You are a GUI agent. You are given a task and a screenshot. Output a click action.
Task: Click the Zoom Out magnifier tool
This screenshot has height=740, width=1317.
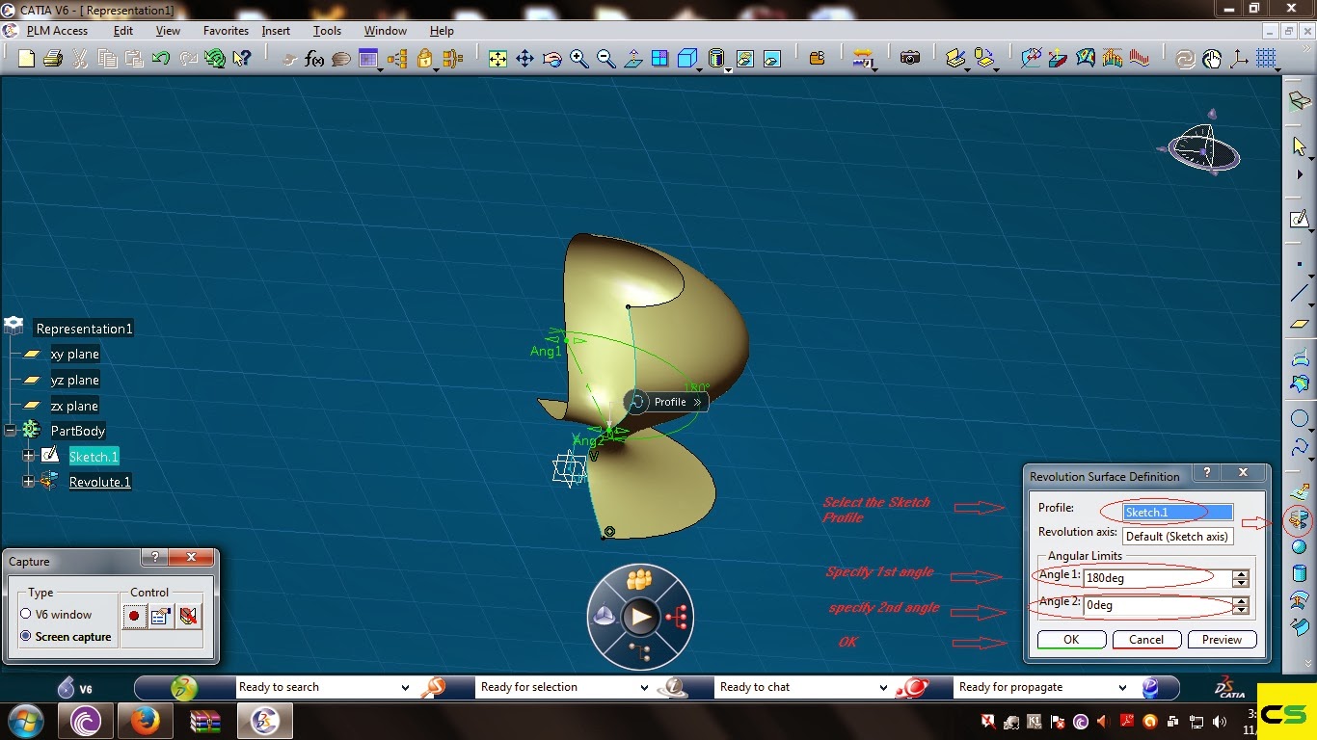pyautogui.click(x=606, y=58)
